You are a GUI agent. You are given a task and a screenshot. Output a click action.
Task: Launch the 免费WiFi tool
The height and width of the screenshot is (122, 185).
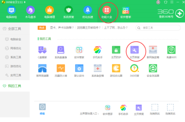(171, 52)
